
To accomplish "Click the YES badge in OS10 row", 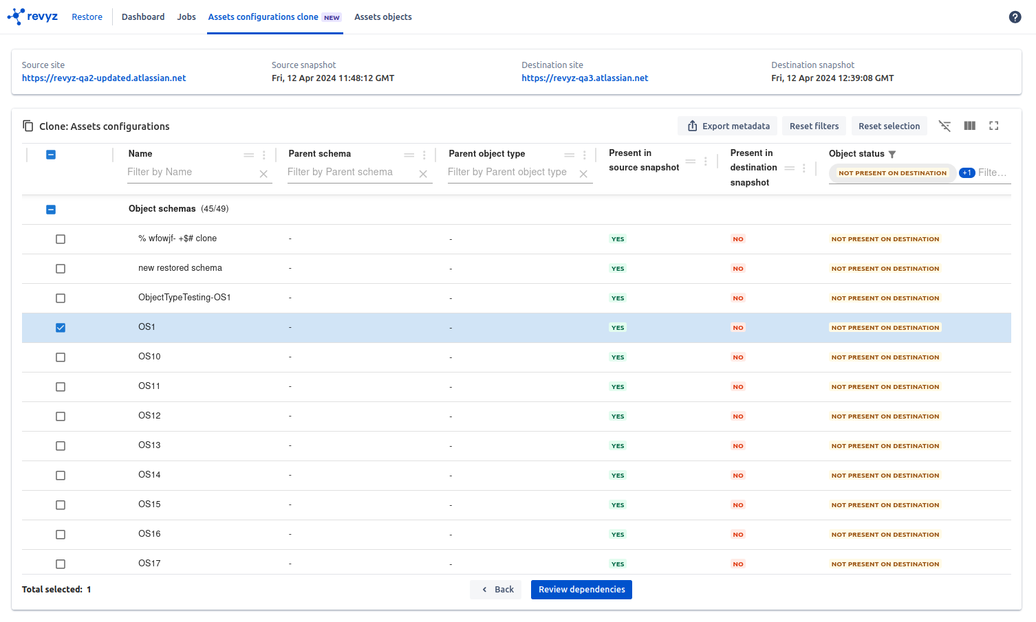I will [618, 357].
